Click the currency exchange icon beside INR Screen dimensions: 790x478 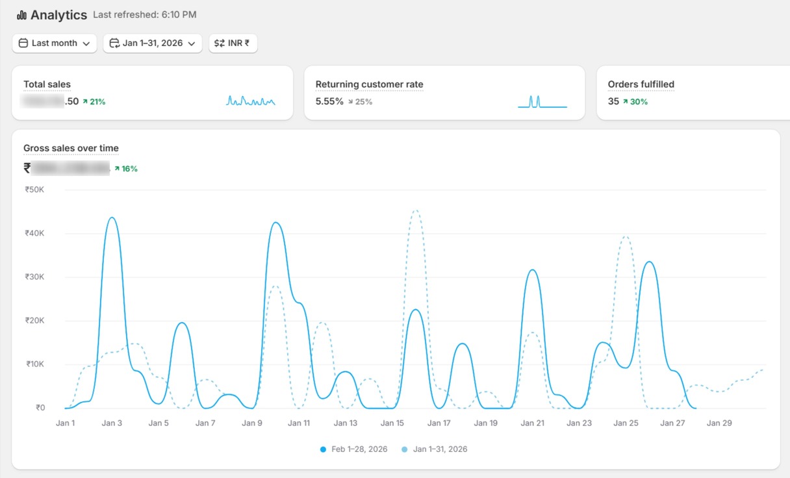pos(220,44)
